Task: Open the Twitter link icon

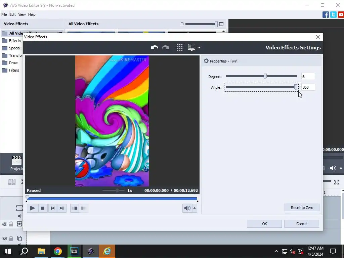Action: (x=333, y=15)
